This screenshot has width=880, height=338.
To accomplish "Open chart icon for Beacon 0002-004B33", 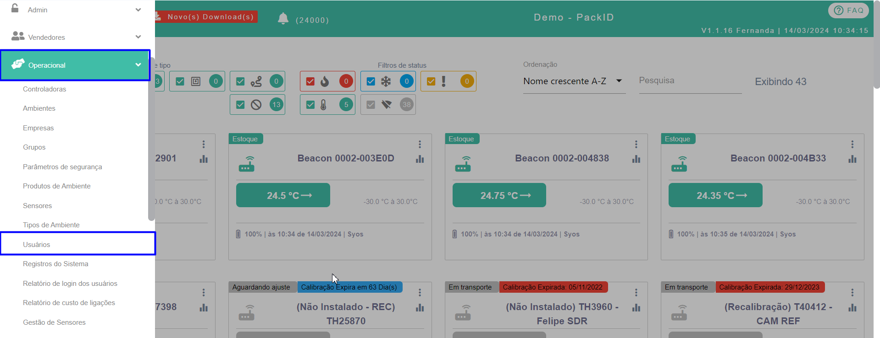I will click(x=852, y=159).
